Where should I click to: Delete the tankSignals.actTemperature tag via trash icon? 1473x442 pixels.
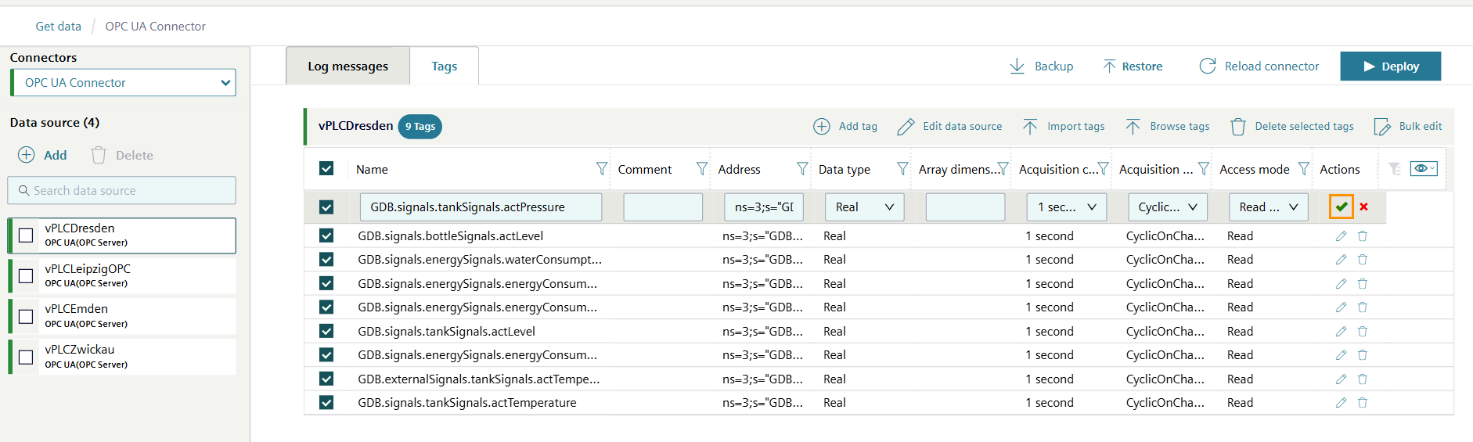click(1363, 403)
